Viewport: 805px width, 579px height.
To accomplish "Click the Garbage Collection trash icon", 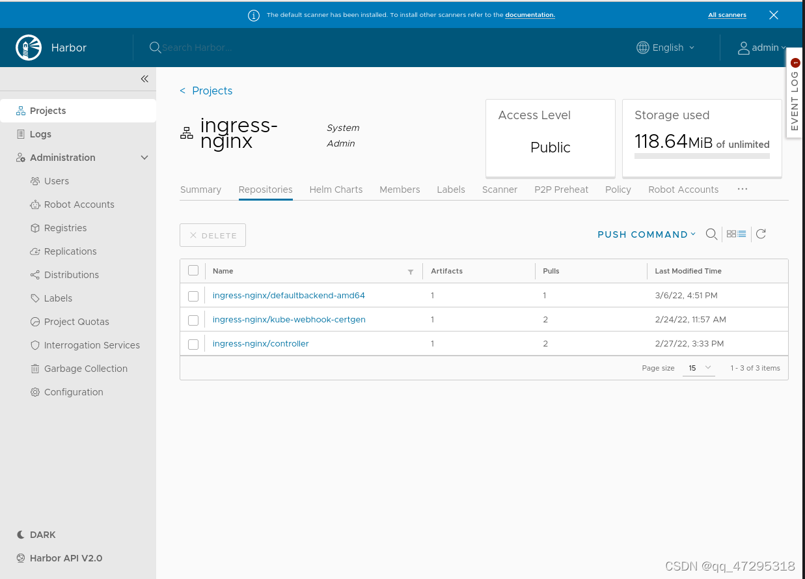I will (x=35, y=369).
